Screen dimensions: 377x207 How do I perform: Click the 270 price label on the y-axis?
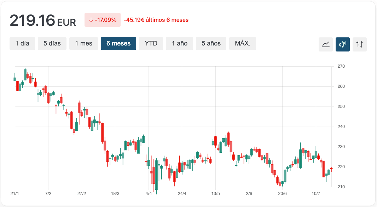341,66
